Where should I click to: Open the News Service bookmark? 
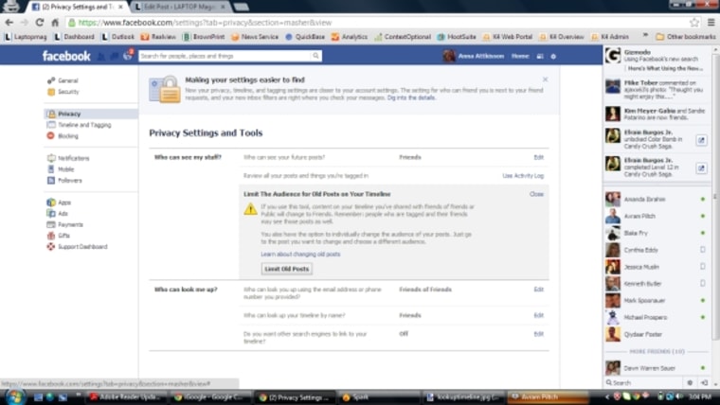[255, 37]
